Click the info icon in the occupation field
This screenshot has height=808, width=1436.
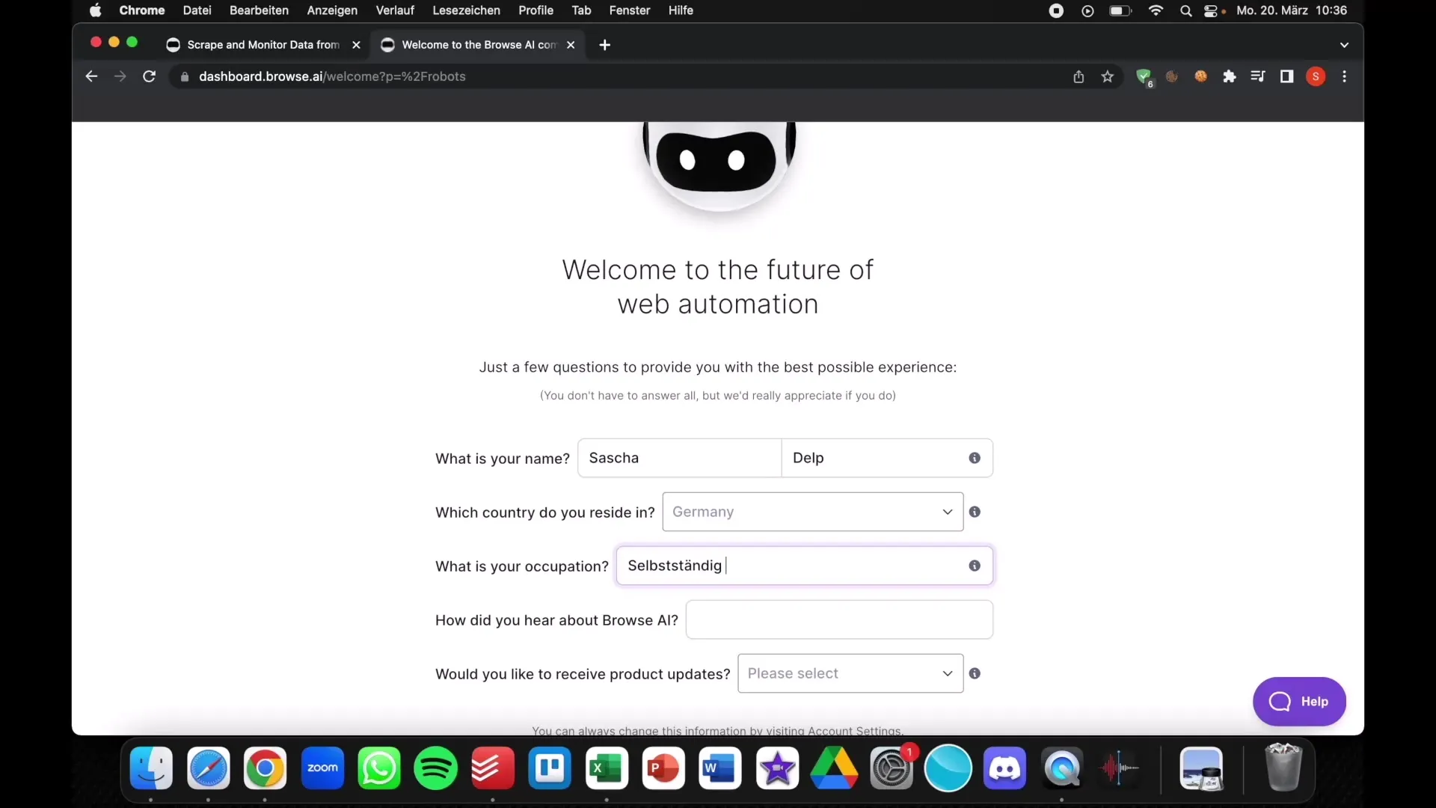tap(975, 566)
